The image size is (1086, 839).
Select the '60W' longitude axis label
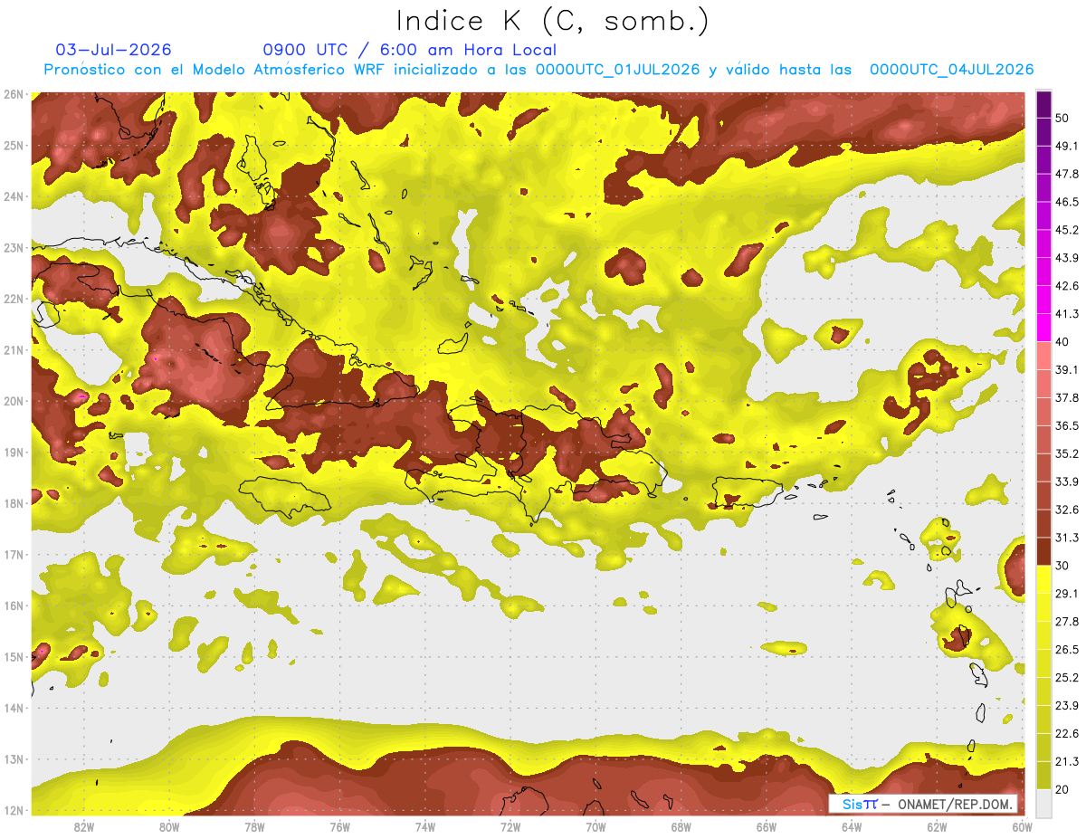point(1022,827)
